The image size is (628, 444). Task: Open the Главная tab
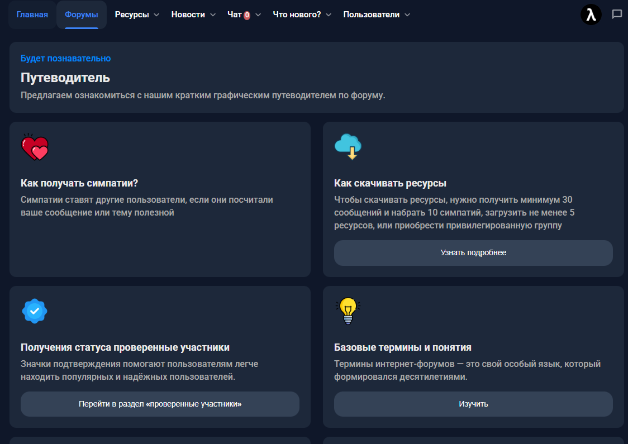pyautogui.click(x=32, y=15)
